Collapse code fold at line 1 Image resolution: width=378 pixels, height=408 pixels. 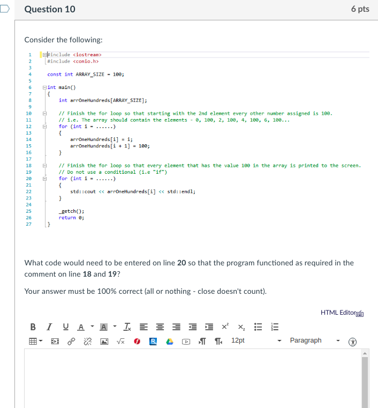(44, 55)
